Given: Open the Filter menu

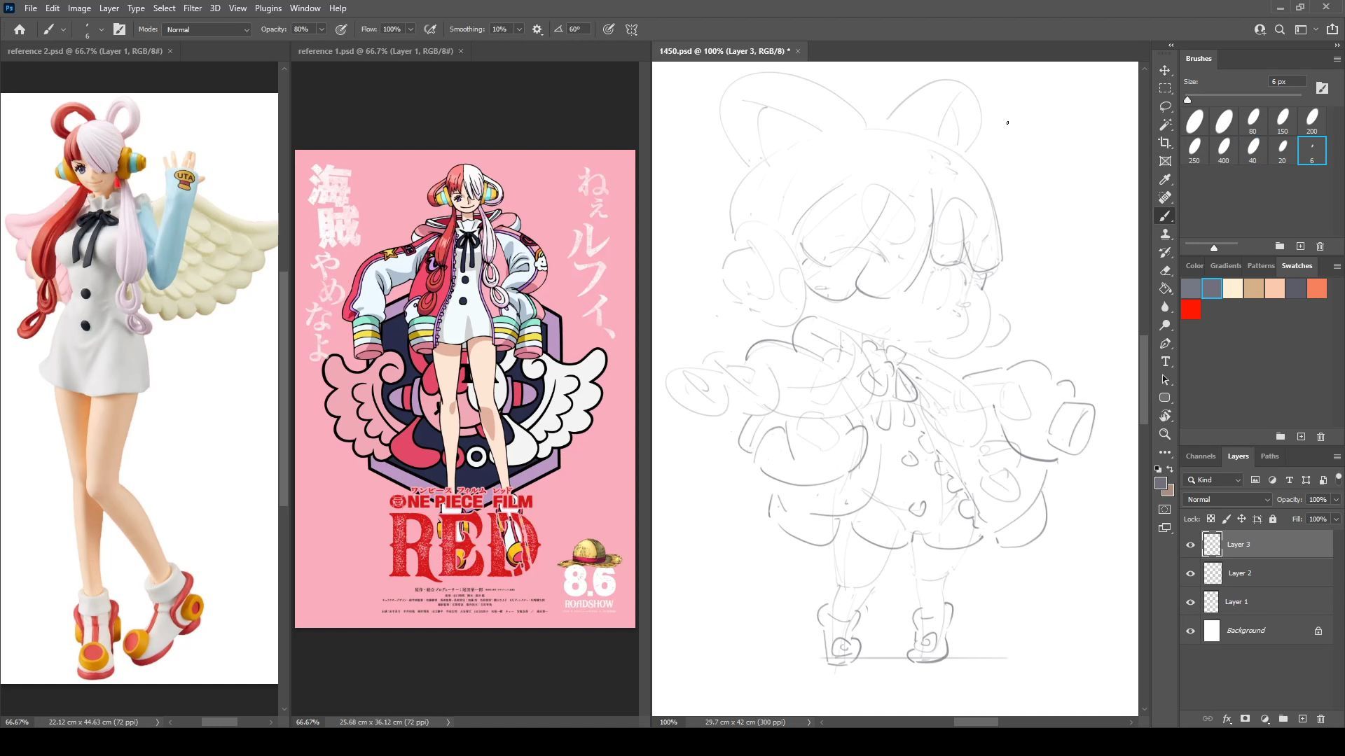Looking at the screenshot, I should (x=192, y=8).
